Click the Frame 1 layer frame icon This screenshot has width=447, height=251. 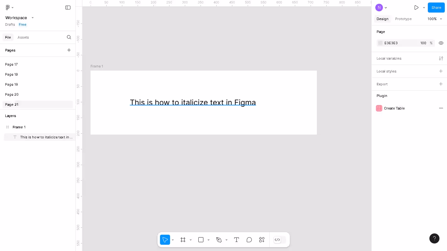pyautogui.click(x=8, y=127)
